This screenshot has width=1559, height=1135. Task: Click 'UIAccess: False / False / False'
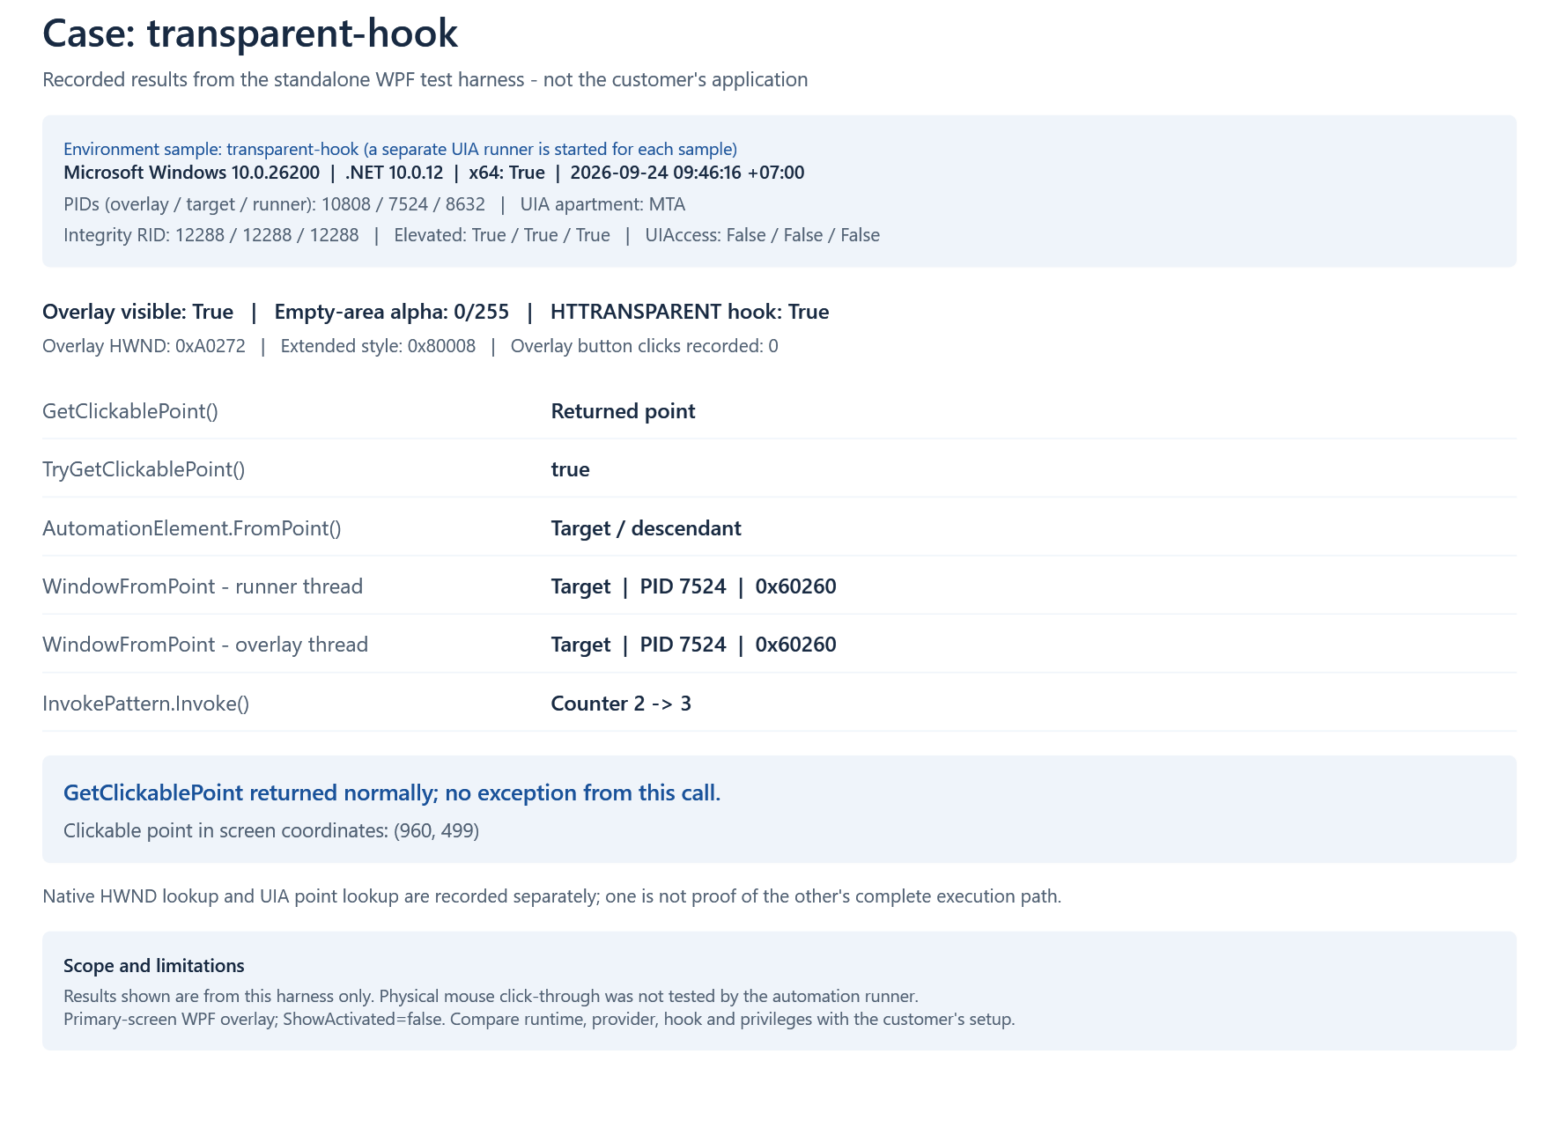(763, 235)
